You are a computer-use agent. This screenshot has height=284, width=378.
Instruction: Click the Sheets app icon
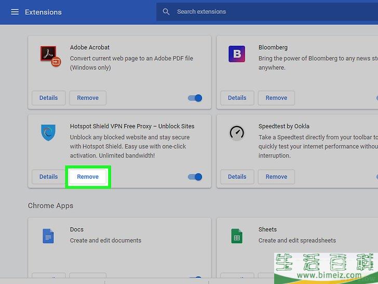[x=237, y=236]
